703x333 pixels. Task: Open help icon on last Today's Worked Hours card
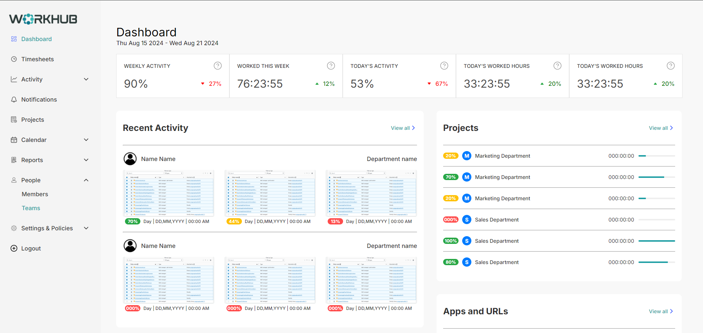(671, 66)
